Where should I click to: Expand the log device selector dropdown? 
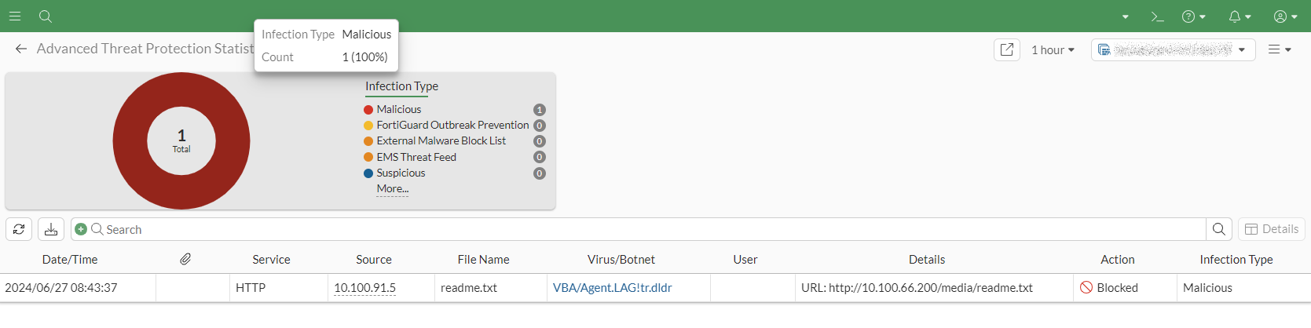1173,49
